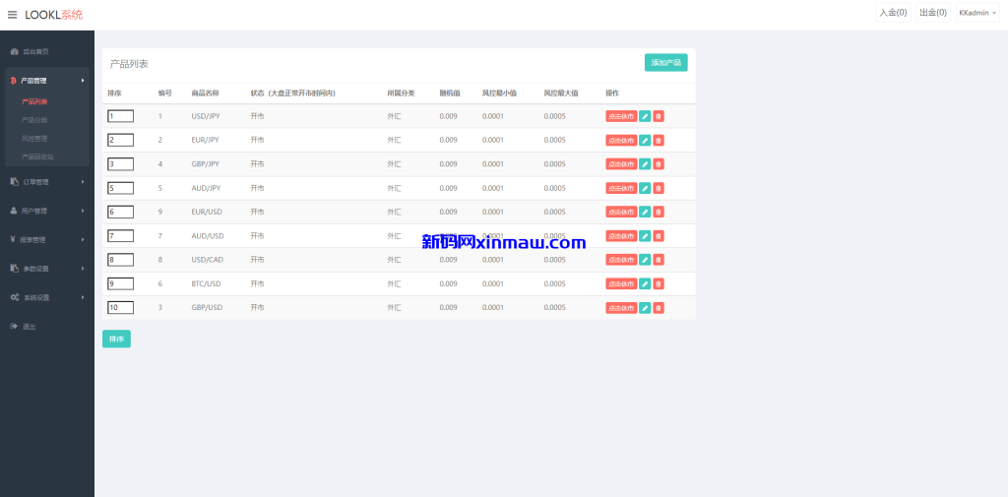Delete the GBP/USD row via trash icon
Viewport: 1008px width, 497px height.
(x=659, y=308)
